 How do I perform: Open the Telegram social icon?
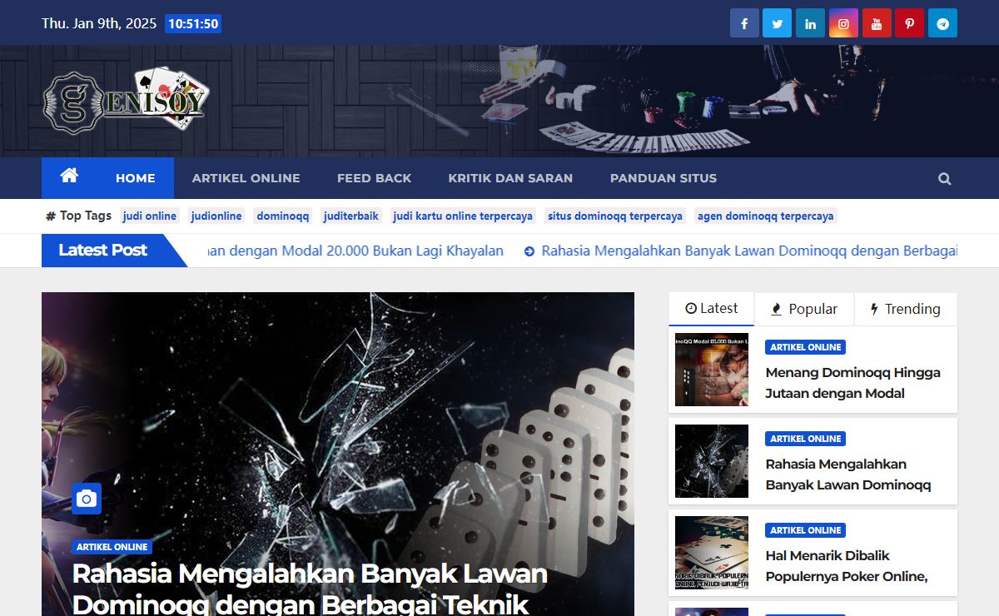942,22
